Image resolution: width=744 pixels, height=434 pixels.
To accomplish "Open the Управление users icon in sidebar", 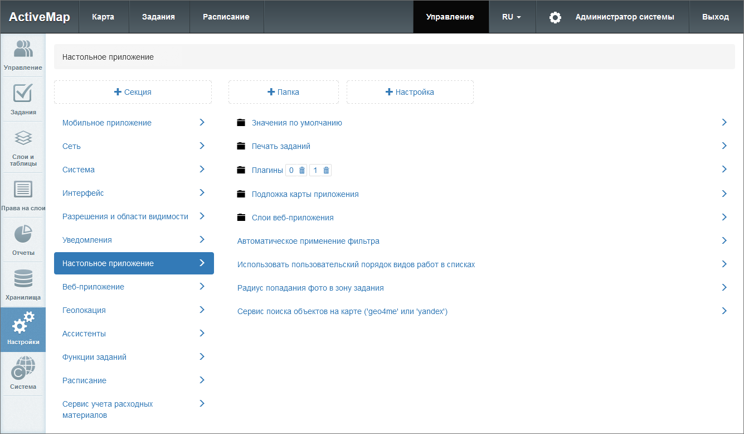I will click(23, 49).
